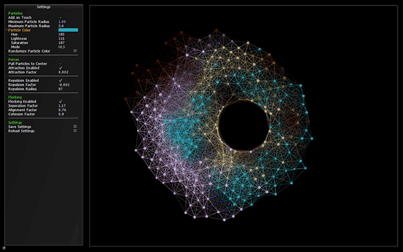Click the Save Settings button box
Image resolution: width=403 pixels, height=252 pixels.
tap(75, 126)
